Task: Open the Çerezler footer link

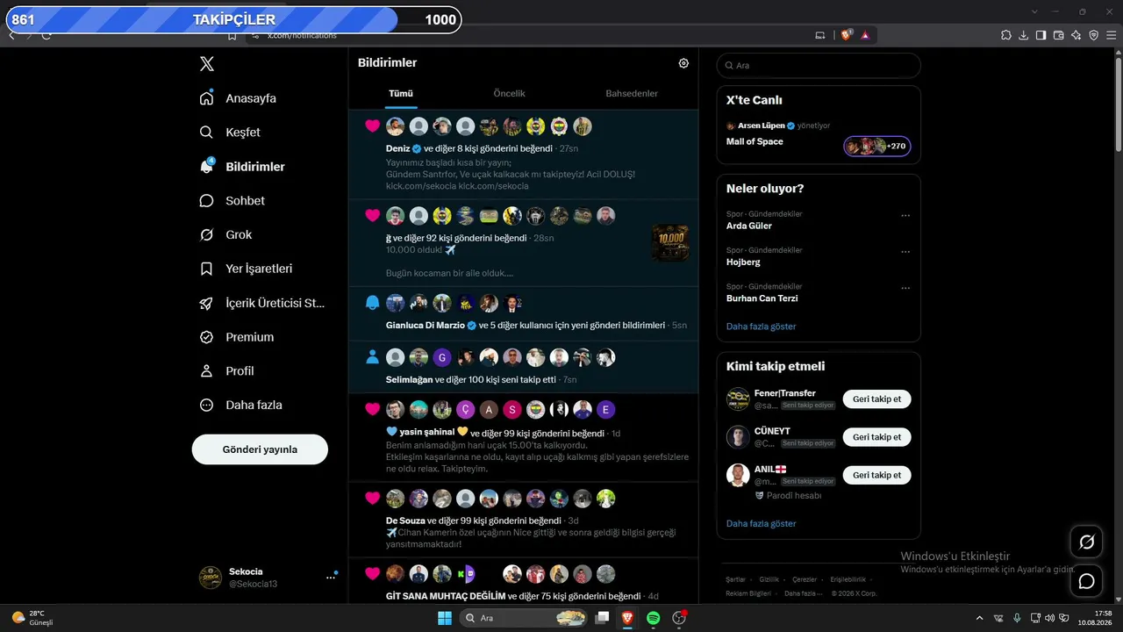Action: (x=805, y=579)
